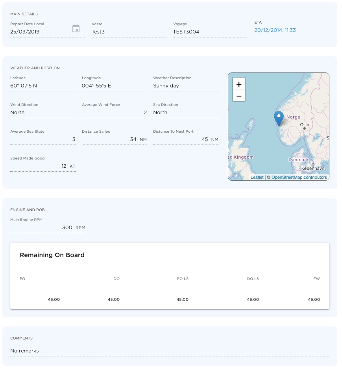Click the Latitude input field
Image resolution: width=342 pixels, height=369 pixels.
pyautogui.click(x=43, y=86)
